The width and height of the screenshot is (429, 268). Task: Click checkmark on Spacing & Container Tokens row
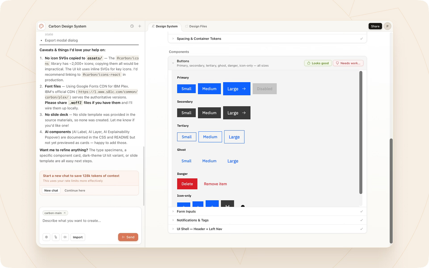pos(362,39)
